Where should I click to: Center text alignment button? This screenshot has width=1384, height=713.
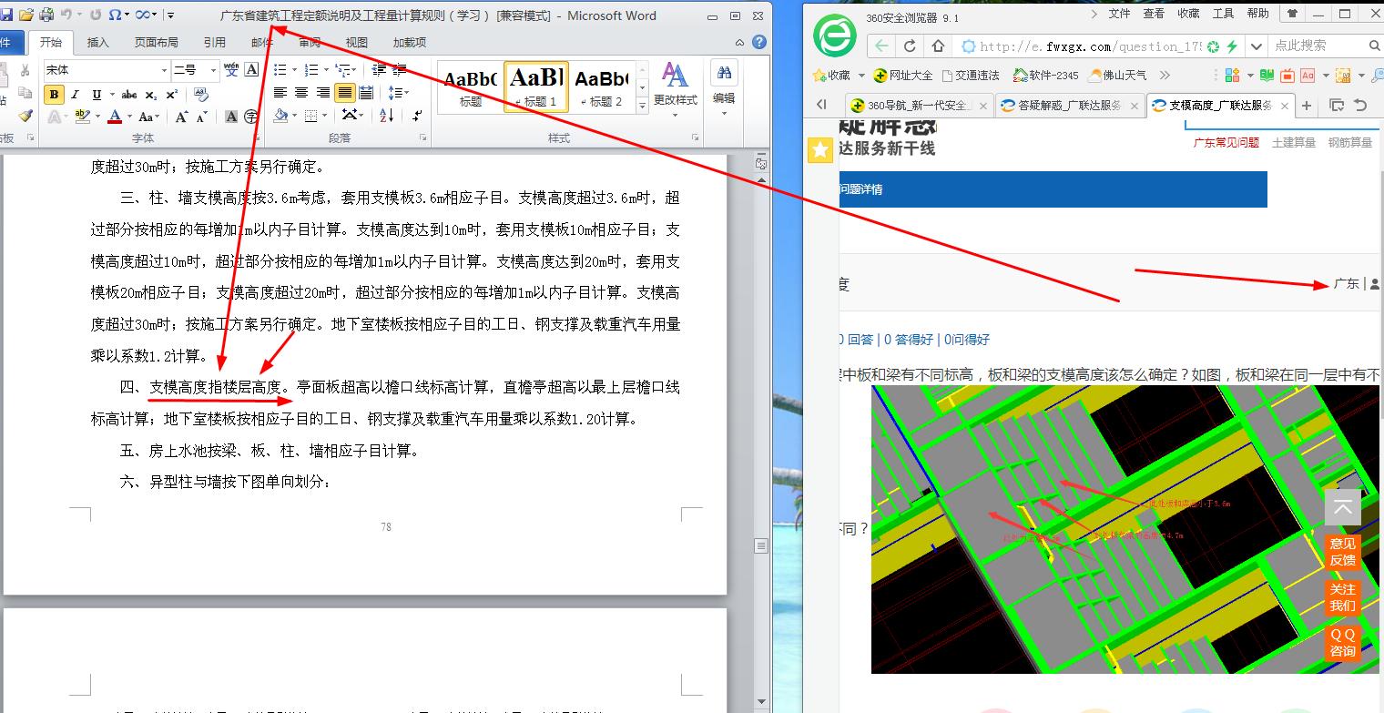[301, 93]
